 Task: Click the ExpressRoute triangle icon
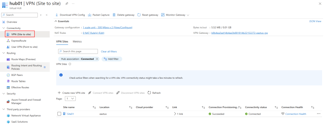click(x=8, y=41)
